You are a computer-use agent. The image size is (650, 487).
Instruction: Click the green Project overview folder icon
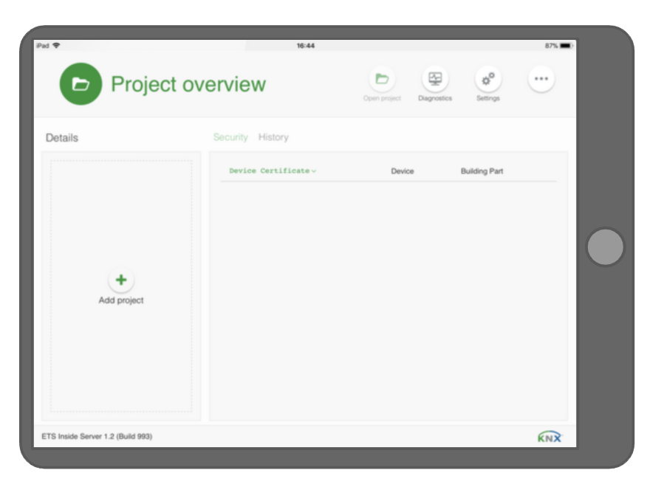point(80,83)
